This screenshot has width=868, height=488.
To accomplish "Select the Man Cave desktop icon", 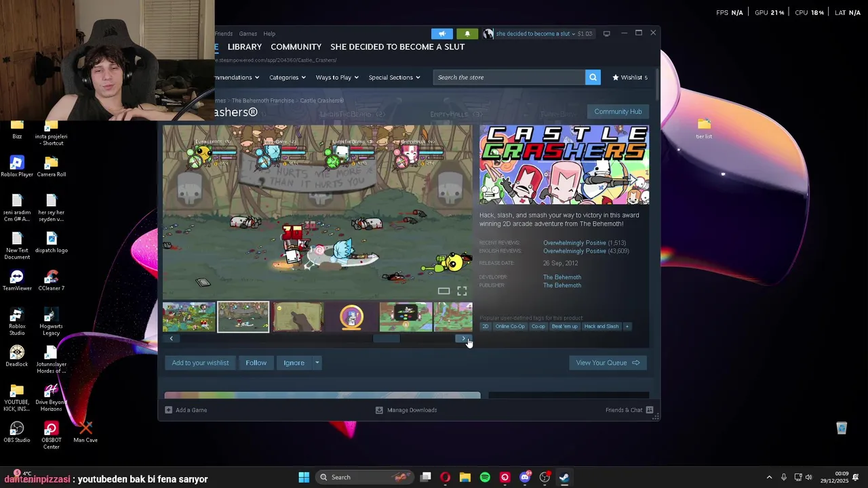I will (x=85, y=432).
